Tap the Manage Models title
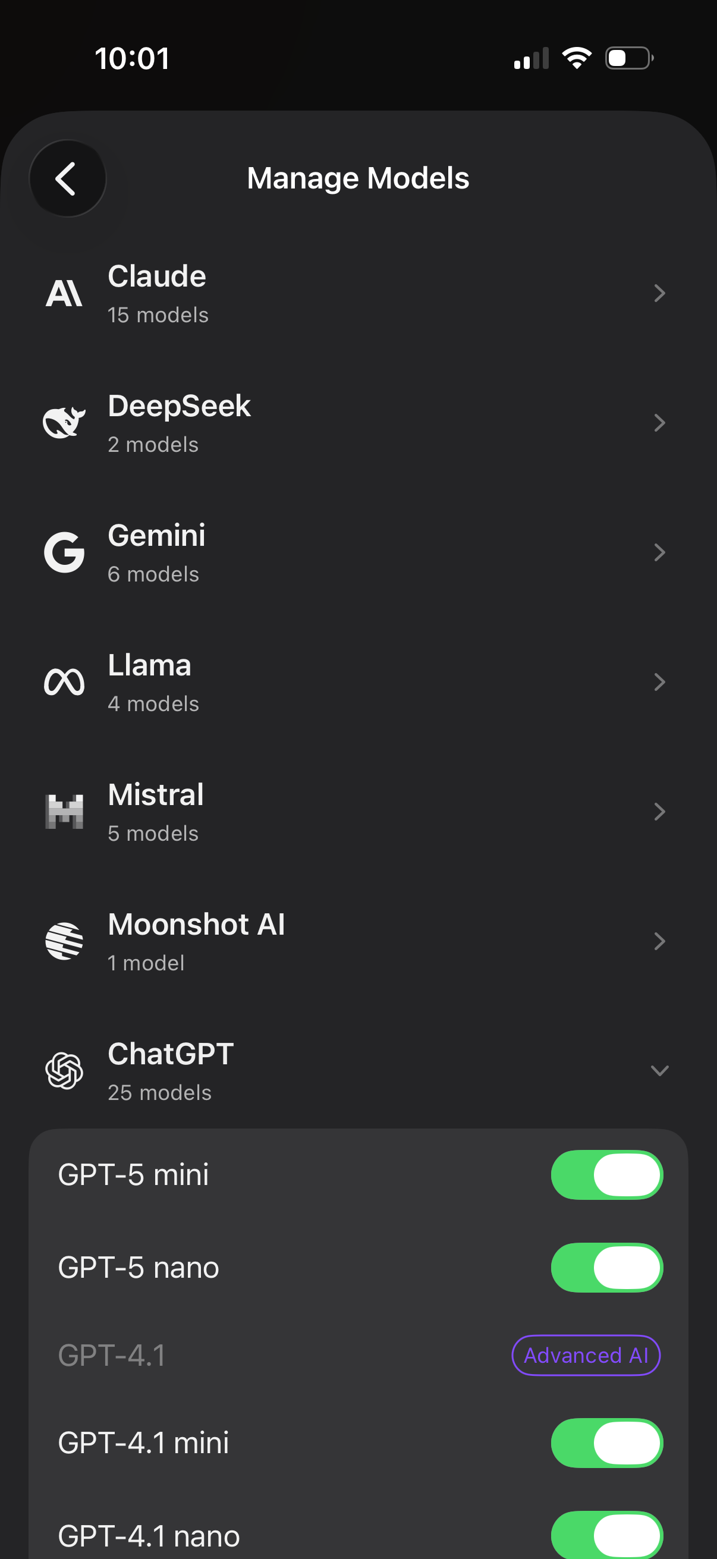This screenshot has height=1559, width=717. tap(358, 178)
